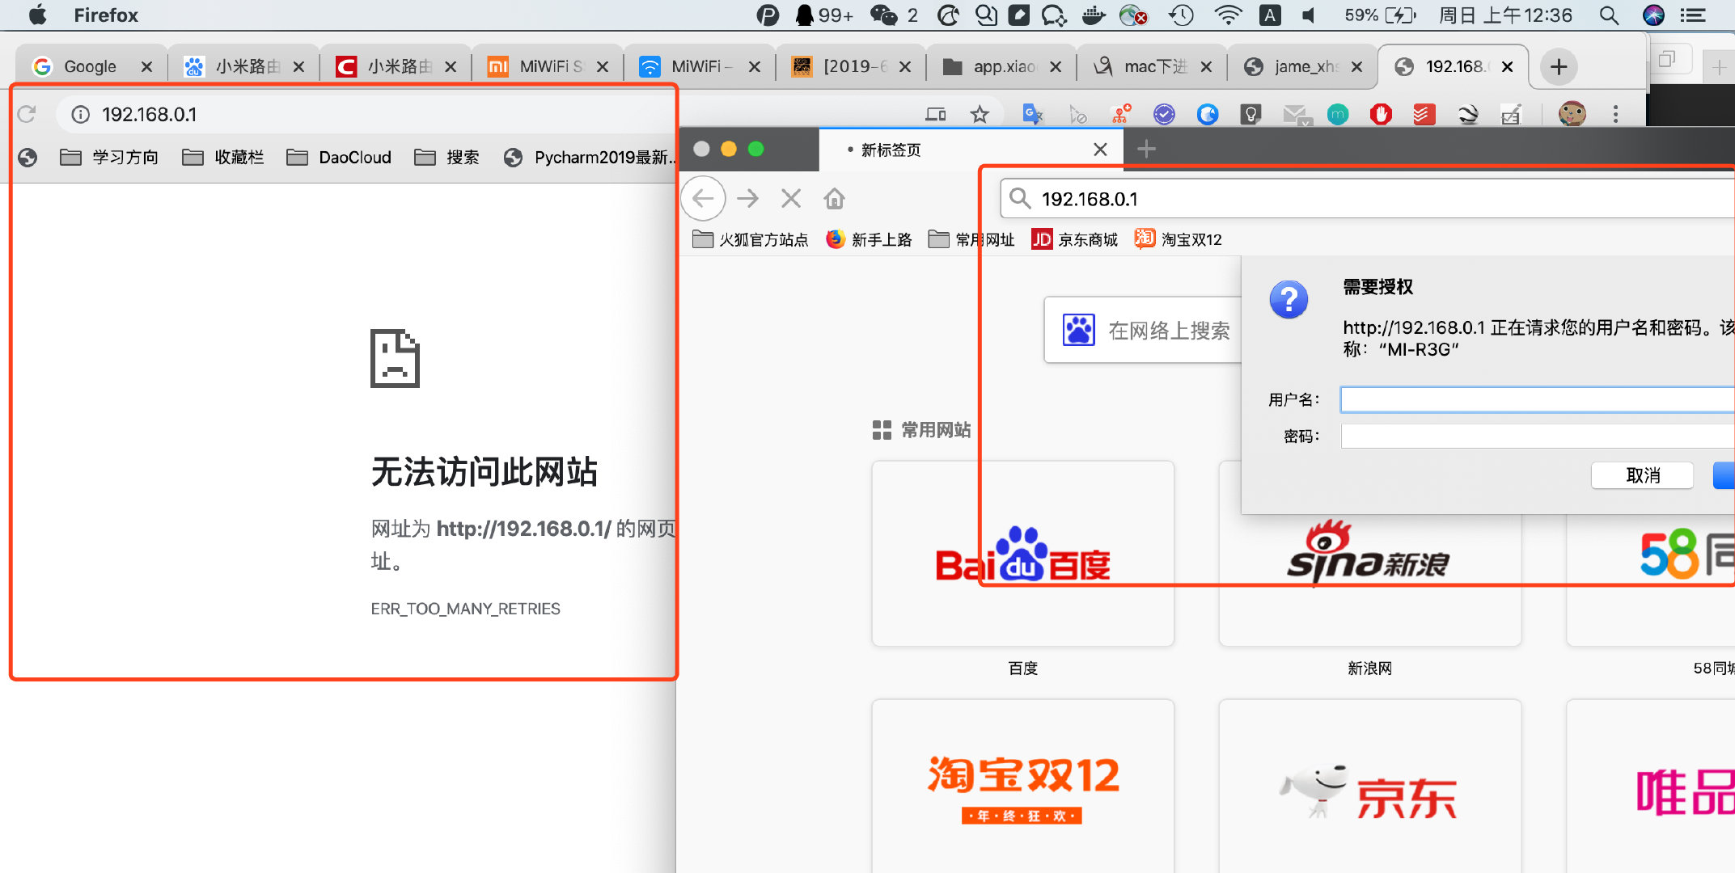
Task: Open the Wi-Fi status menu
Action: (x=1228, y=15)
